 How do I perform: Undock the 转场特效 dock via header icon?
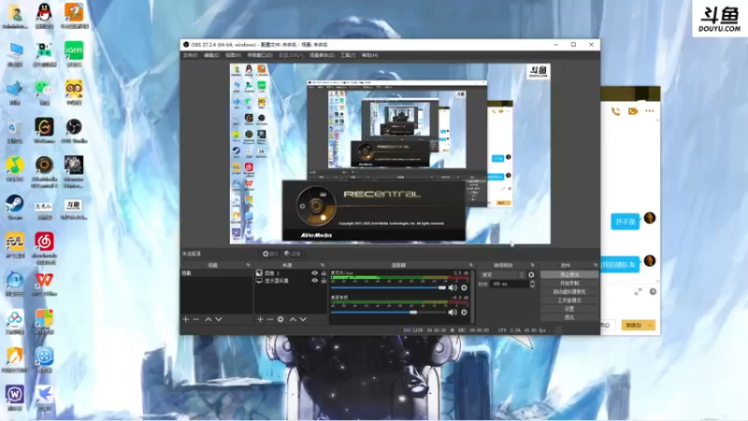tap(532, 265)
